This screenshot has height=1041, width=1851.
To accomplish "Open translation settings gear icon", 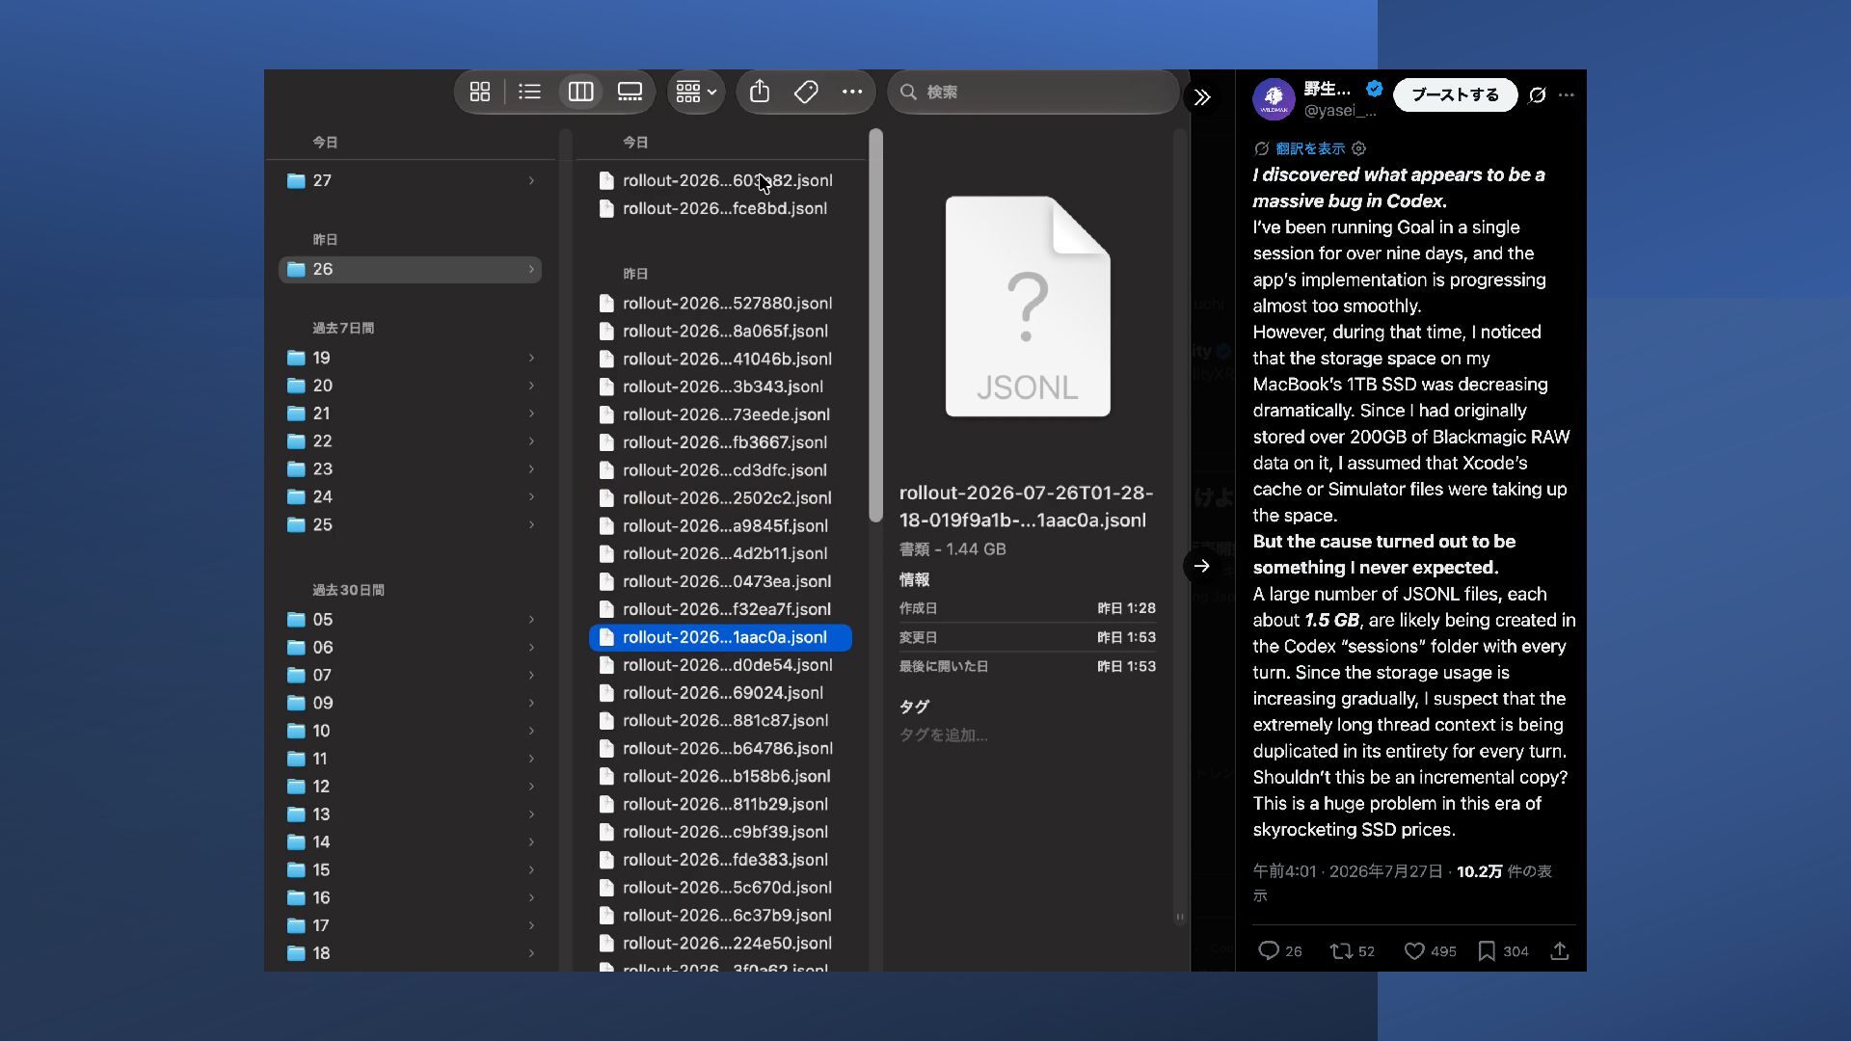I will point(1359,148).
